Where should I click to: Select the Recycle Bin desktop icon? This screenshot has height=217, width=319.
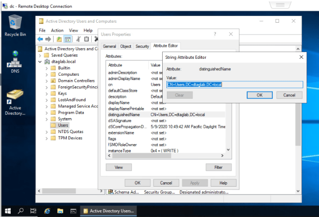15,25
